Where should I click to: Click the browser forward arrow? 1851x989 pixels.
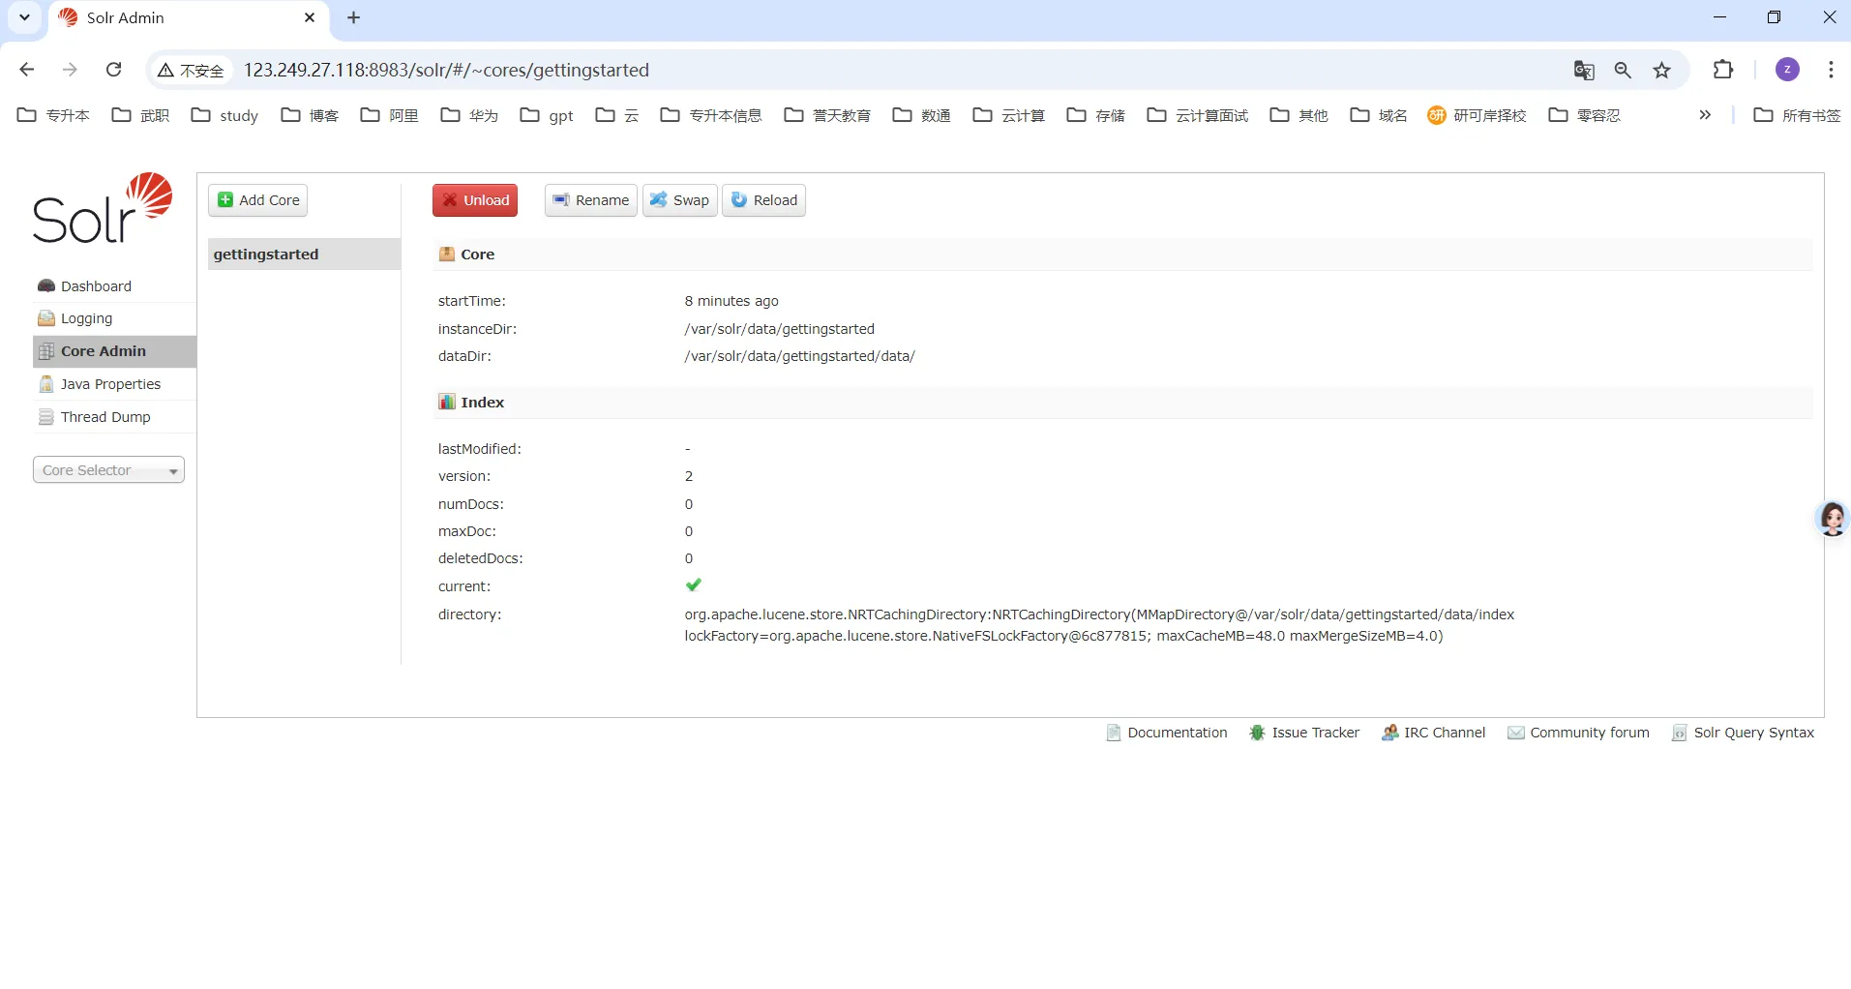tap(70, 70)
